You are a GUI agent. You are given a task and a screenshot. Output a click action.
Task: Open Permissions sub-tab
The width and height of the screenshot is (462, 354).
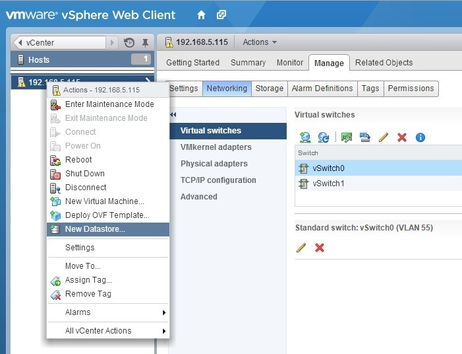tap(411, 88)
